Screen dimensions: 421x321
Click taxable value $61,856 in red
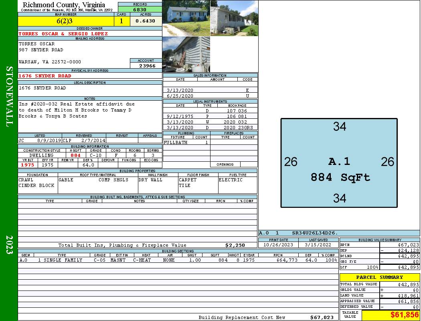pyautogui.click(x=404, y=315)
